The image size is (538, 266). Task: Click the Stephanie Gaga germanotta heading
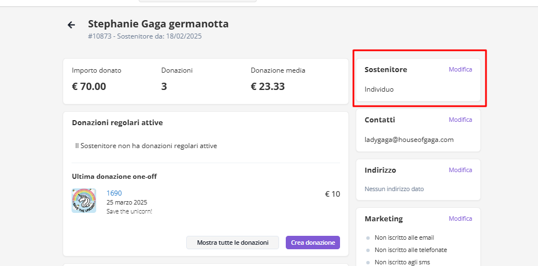[x=158, y=24]
